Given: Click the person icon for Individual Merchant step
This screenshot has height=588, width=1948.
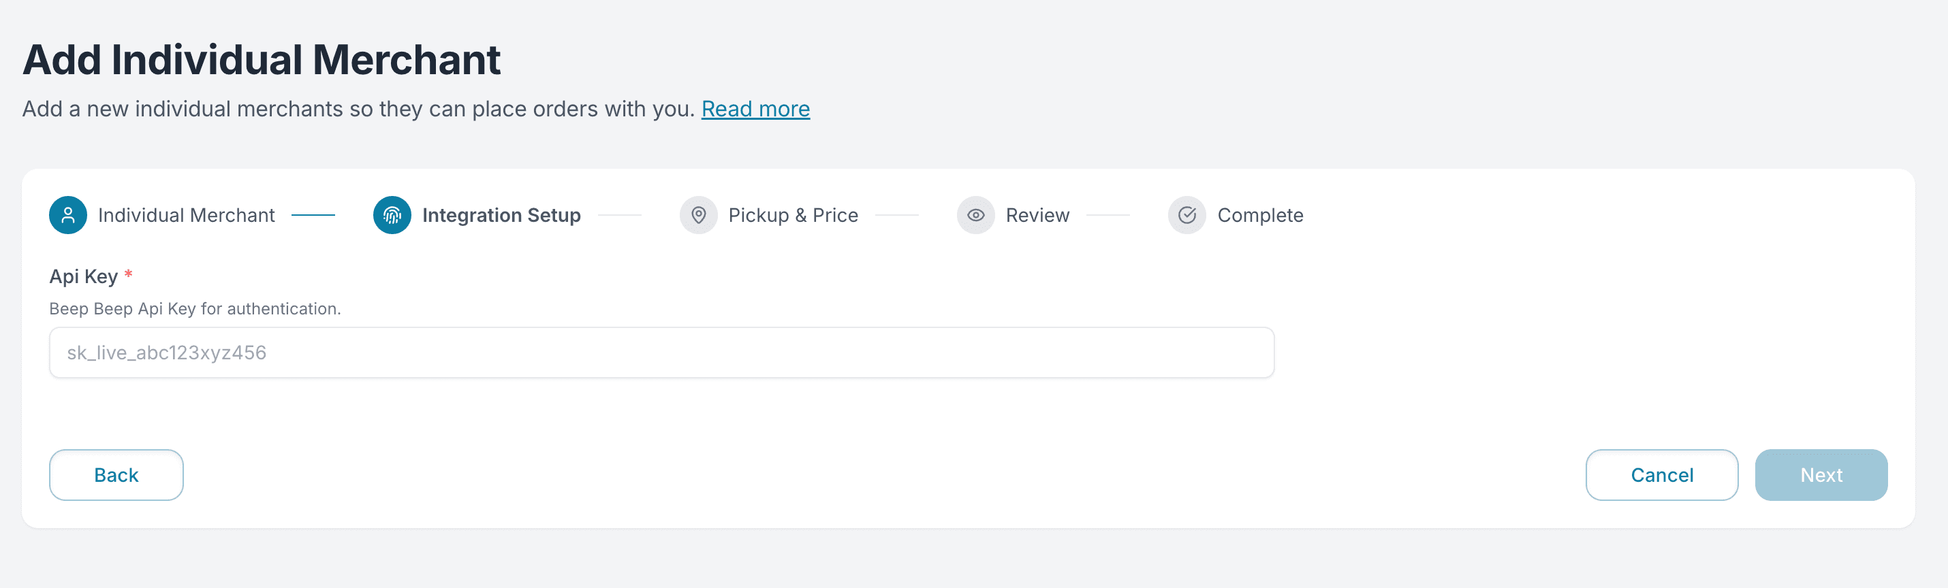Looking at the screenshot, I should 68,216.
